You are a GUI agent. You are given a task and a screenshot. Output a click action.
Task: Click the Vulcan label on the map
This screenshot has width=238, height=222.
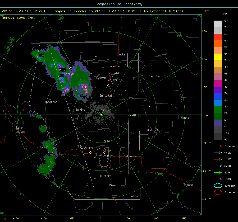click(x=134, y=196)
